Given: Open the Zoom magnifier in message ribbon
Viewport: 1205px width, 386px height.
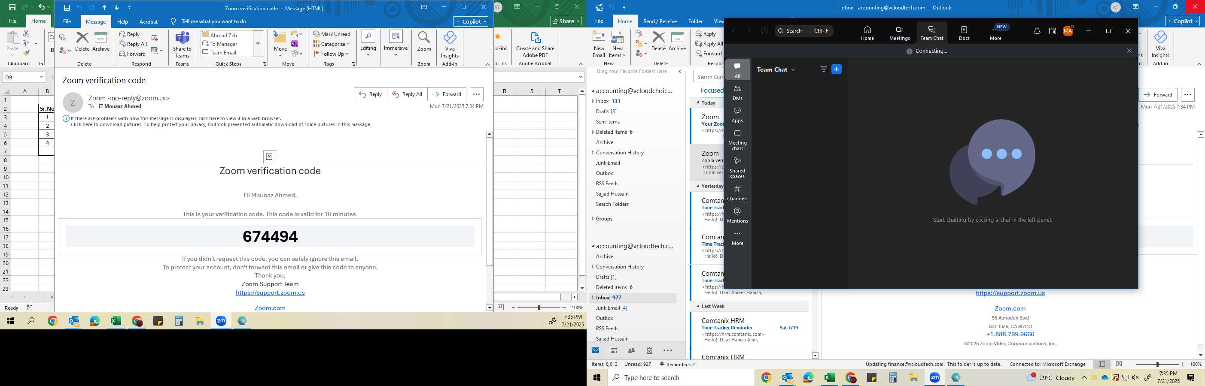Looking at the screenshot, I should click(x=424, y=42).
